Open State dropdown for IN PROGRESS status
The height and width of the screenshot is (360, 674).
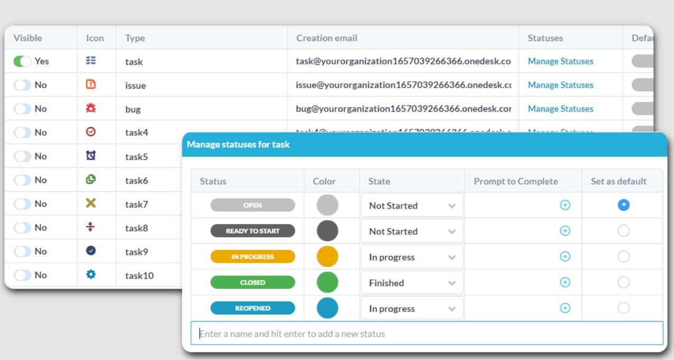tap(412, 257)
